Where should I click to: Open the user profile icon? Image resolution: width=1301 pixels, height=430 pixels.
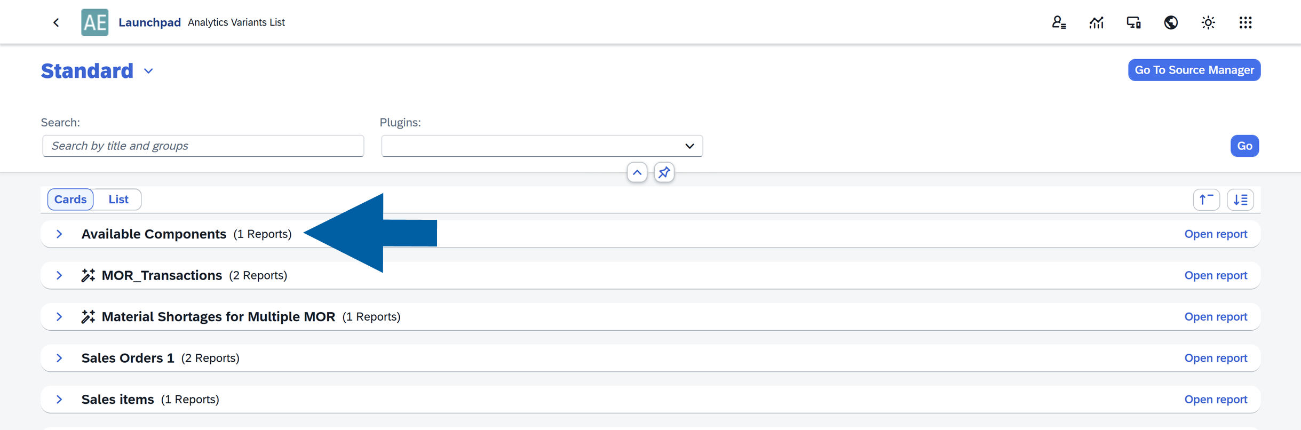click(x=1059, y=22)
